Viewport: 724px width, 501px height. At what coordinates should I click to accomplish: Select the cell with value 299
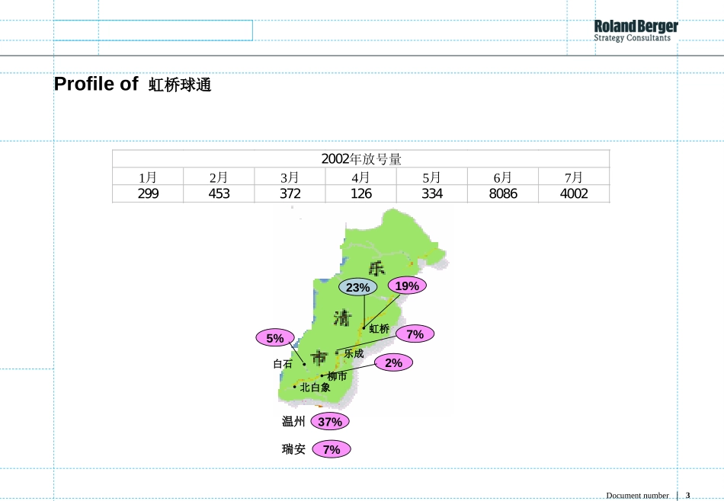pos(148,193)
